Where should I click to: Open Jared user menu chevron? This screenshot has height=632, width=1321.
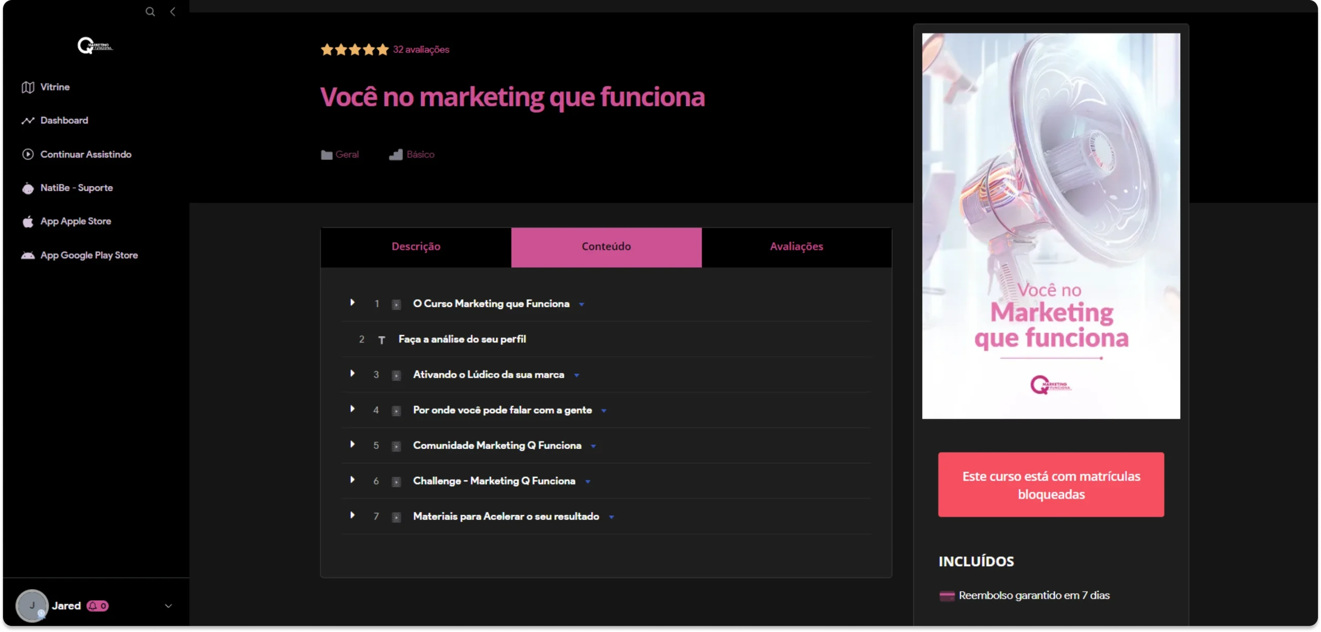(168, 606)
